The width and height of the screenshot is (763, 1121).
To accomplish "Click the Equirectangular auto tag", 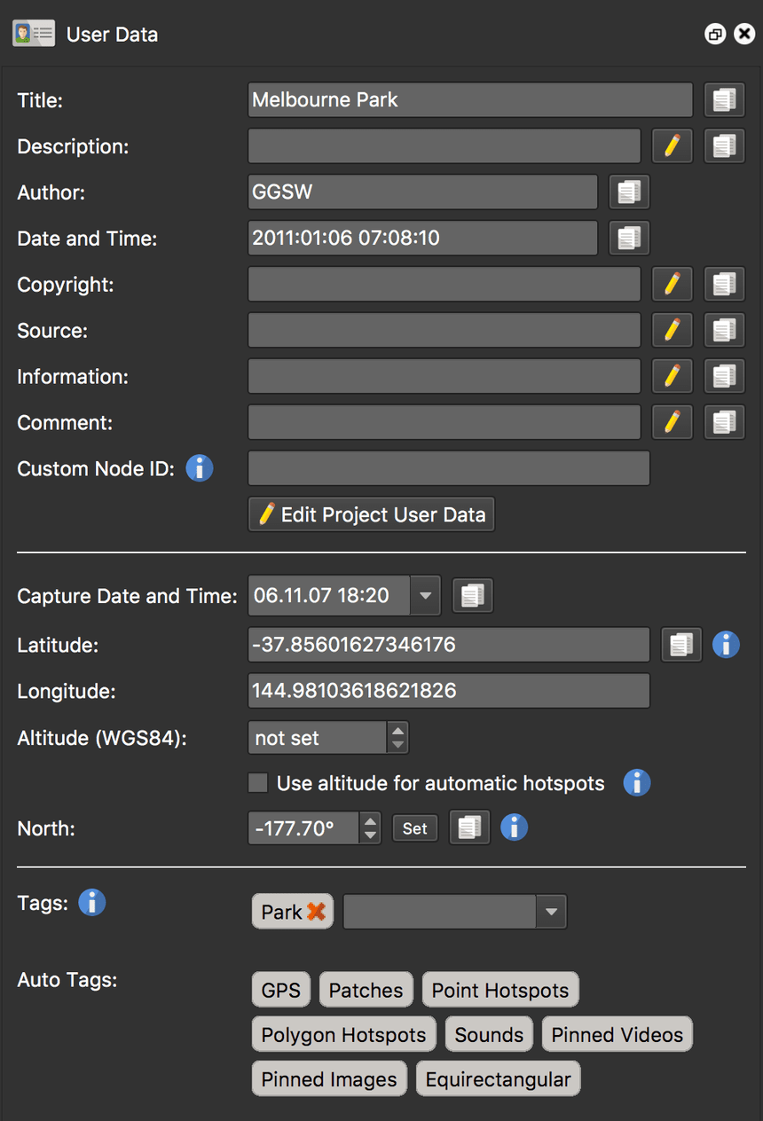I will (x=499, y=1079).
